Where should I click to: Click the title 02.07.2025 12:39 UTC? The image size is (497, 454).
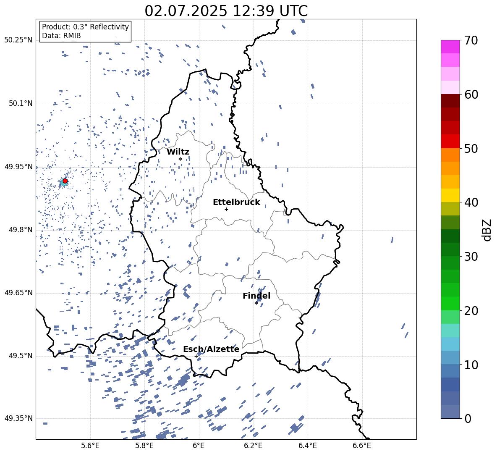(x=226, y=11)
